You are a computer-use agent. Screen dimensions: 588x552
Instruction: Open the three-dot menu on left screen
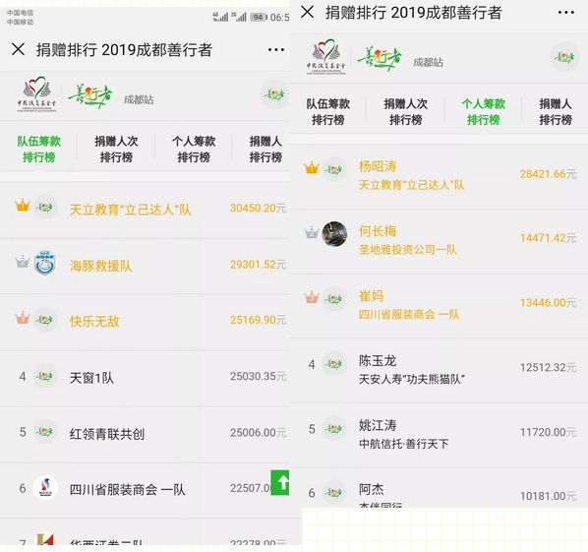click(x=276, y=49)
